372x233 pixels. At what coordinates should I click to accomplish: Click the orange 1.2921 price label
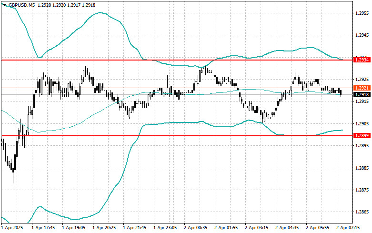(x=362, y=88)
